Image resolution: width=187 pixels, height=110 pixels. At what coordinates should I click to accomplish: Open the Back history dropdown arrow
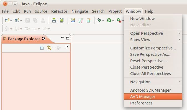(39, 29)
